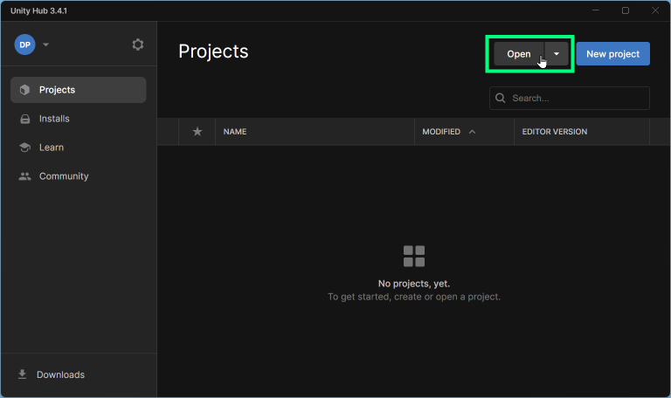Open the settings gear icon

point(137,45)
